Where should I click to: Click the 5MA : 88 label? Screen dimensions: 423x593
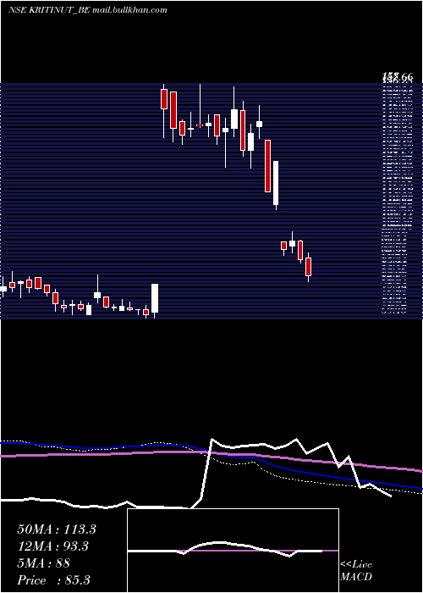coord(43,563)
